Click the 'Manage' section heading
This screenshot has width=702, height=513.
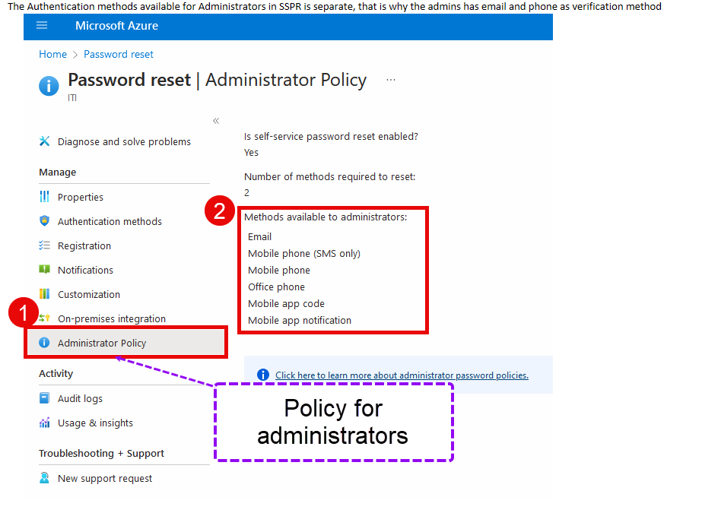(x=57, y=173)
